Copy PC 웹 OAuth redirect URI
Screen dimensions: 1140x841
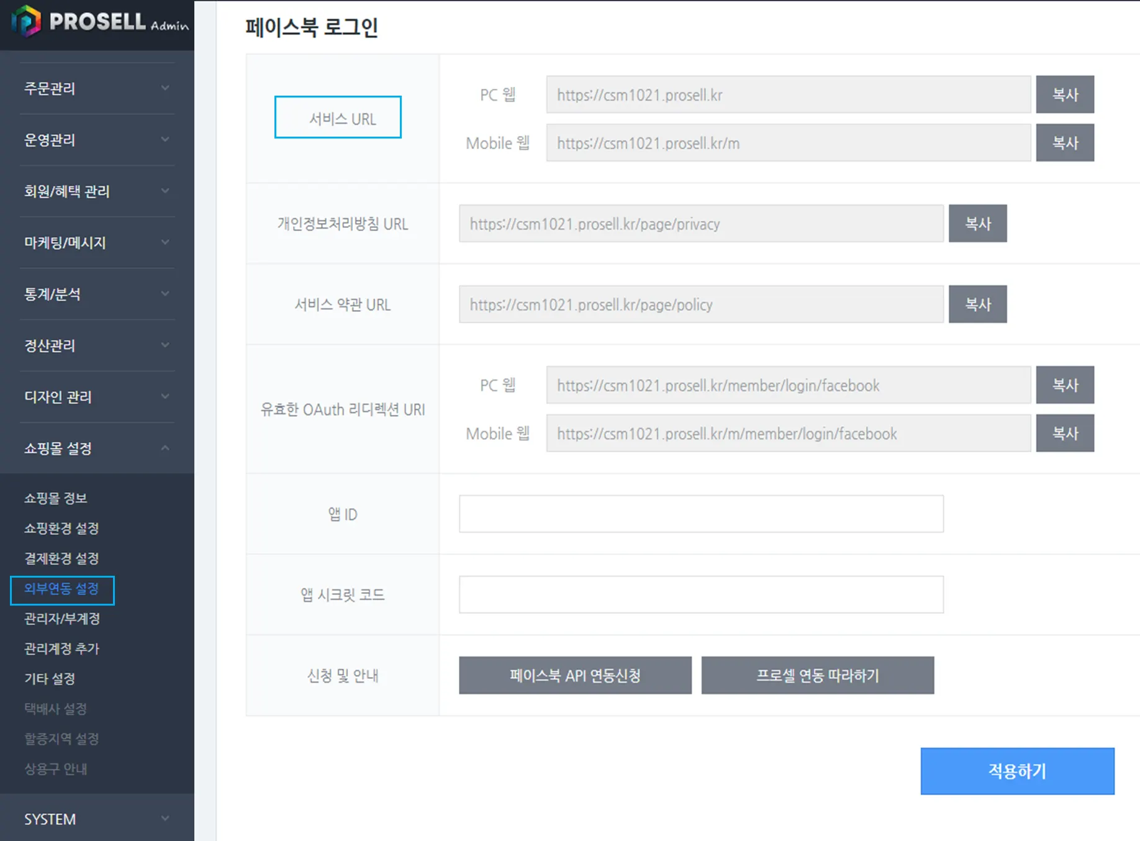coord(1065,385)
